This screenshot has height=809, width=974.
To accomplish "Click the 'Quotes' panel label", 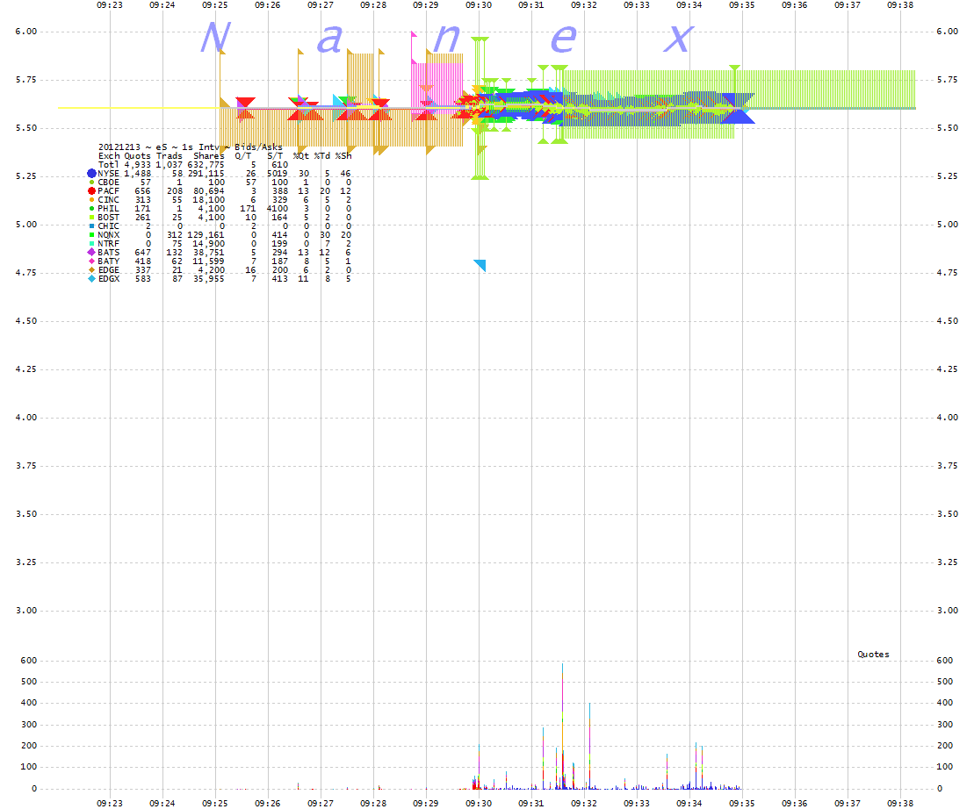I will click(873, 655).
